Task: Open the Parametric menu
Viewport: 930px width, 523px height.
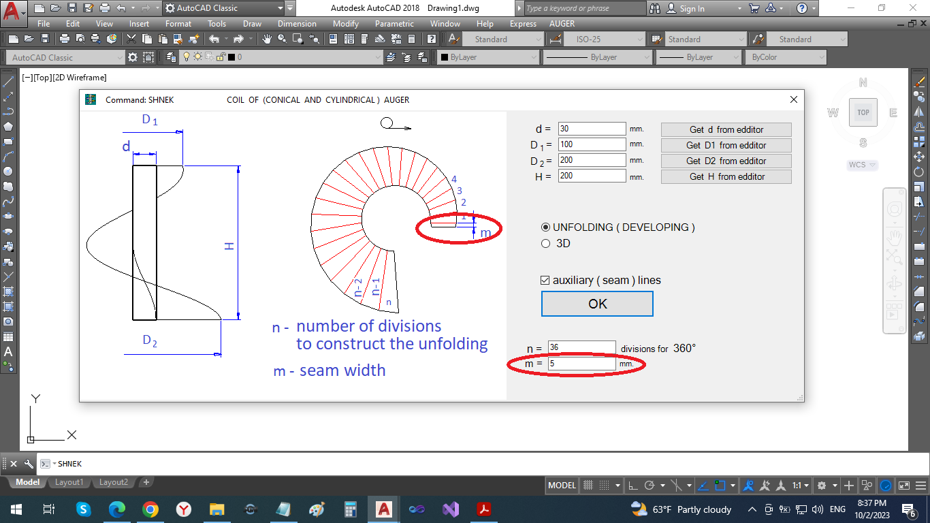Action: point(394,24)
